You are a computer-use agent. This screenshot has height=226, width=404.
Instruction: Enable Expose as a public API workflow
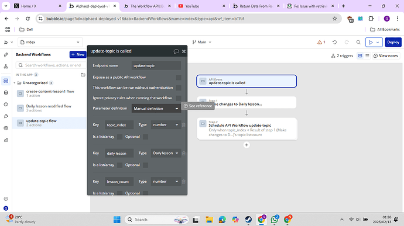pyautogui.click(x=179, y=78)
